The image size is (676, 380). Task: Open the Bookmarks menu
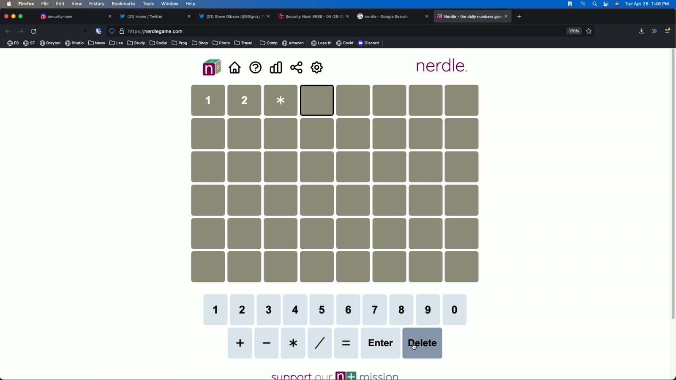point(123,4)
